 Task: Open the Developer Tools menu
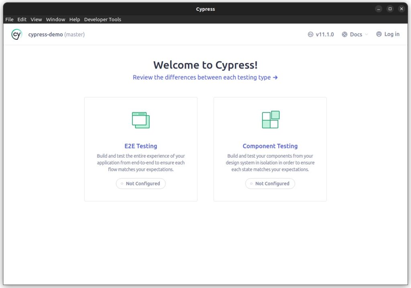click(102, 19)
